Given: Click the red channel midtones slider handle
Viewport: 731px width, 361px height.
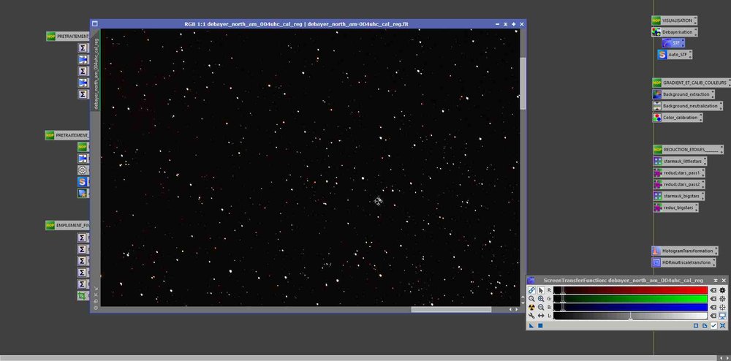Looking at the screenshot, I should coord(563,290).
